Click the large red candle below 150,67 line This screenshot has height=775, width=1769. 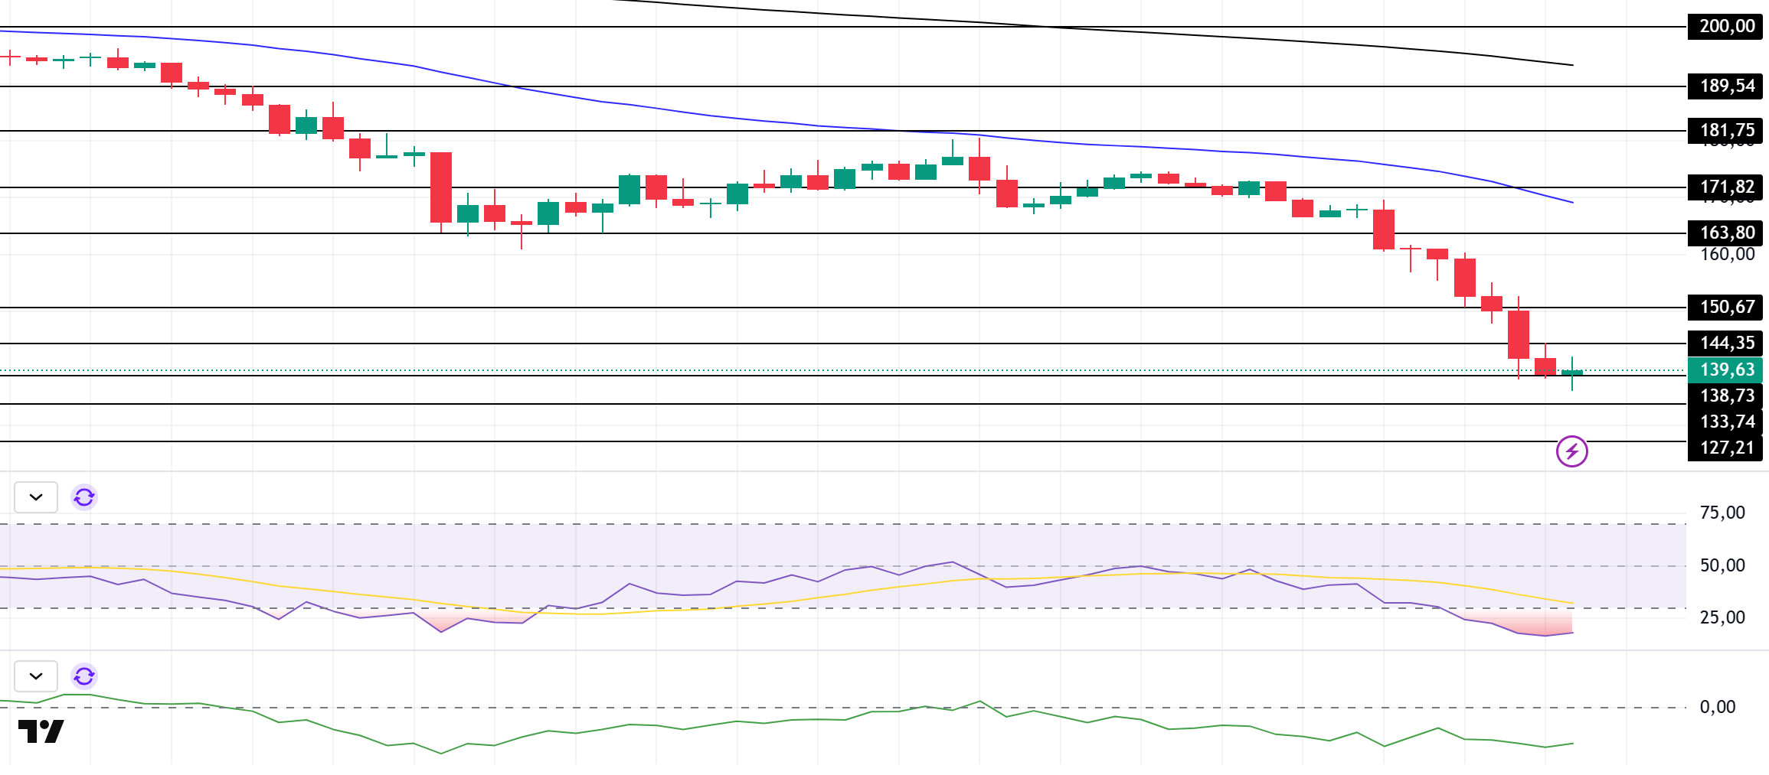1518,334
